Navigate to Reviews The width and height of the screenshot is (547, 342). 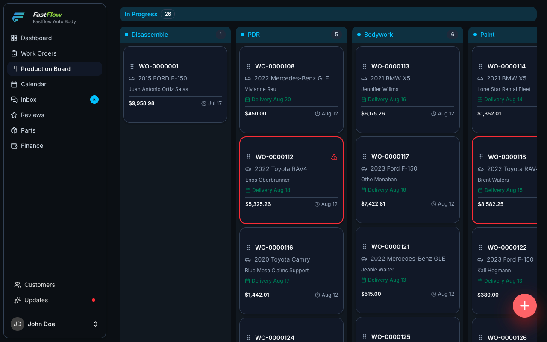55,115
